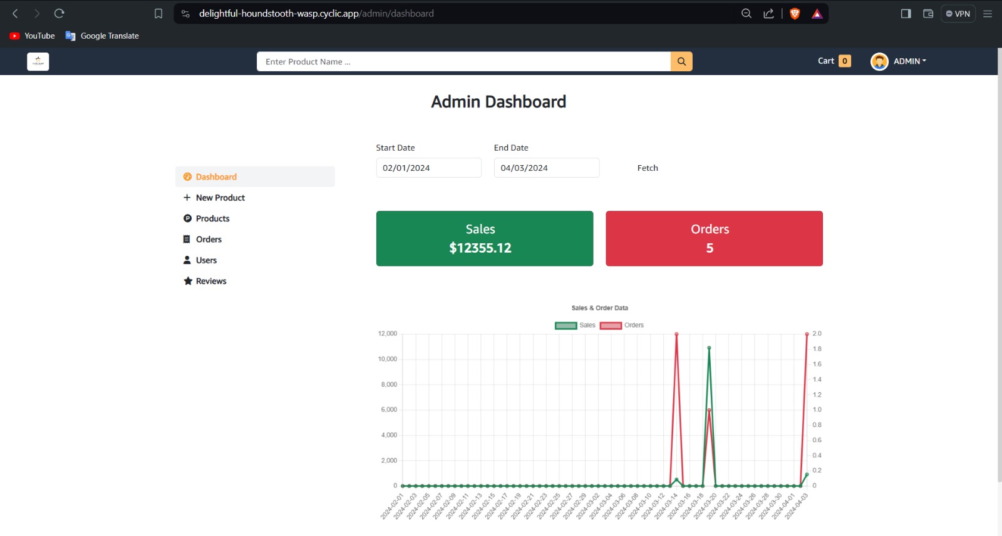This screenshot has width=1002, height=536.
Task: Click the Products circle icon
Action: tap(187, 218)
